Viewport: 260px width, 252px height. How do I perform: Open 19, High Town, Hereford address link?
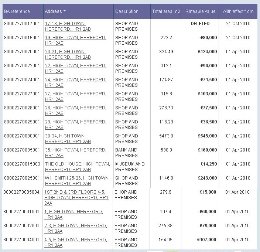(x=75, y=40)
